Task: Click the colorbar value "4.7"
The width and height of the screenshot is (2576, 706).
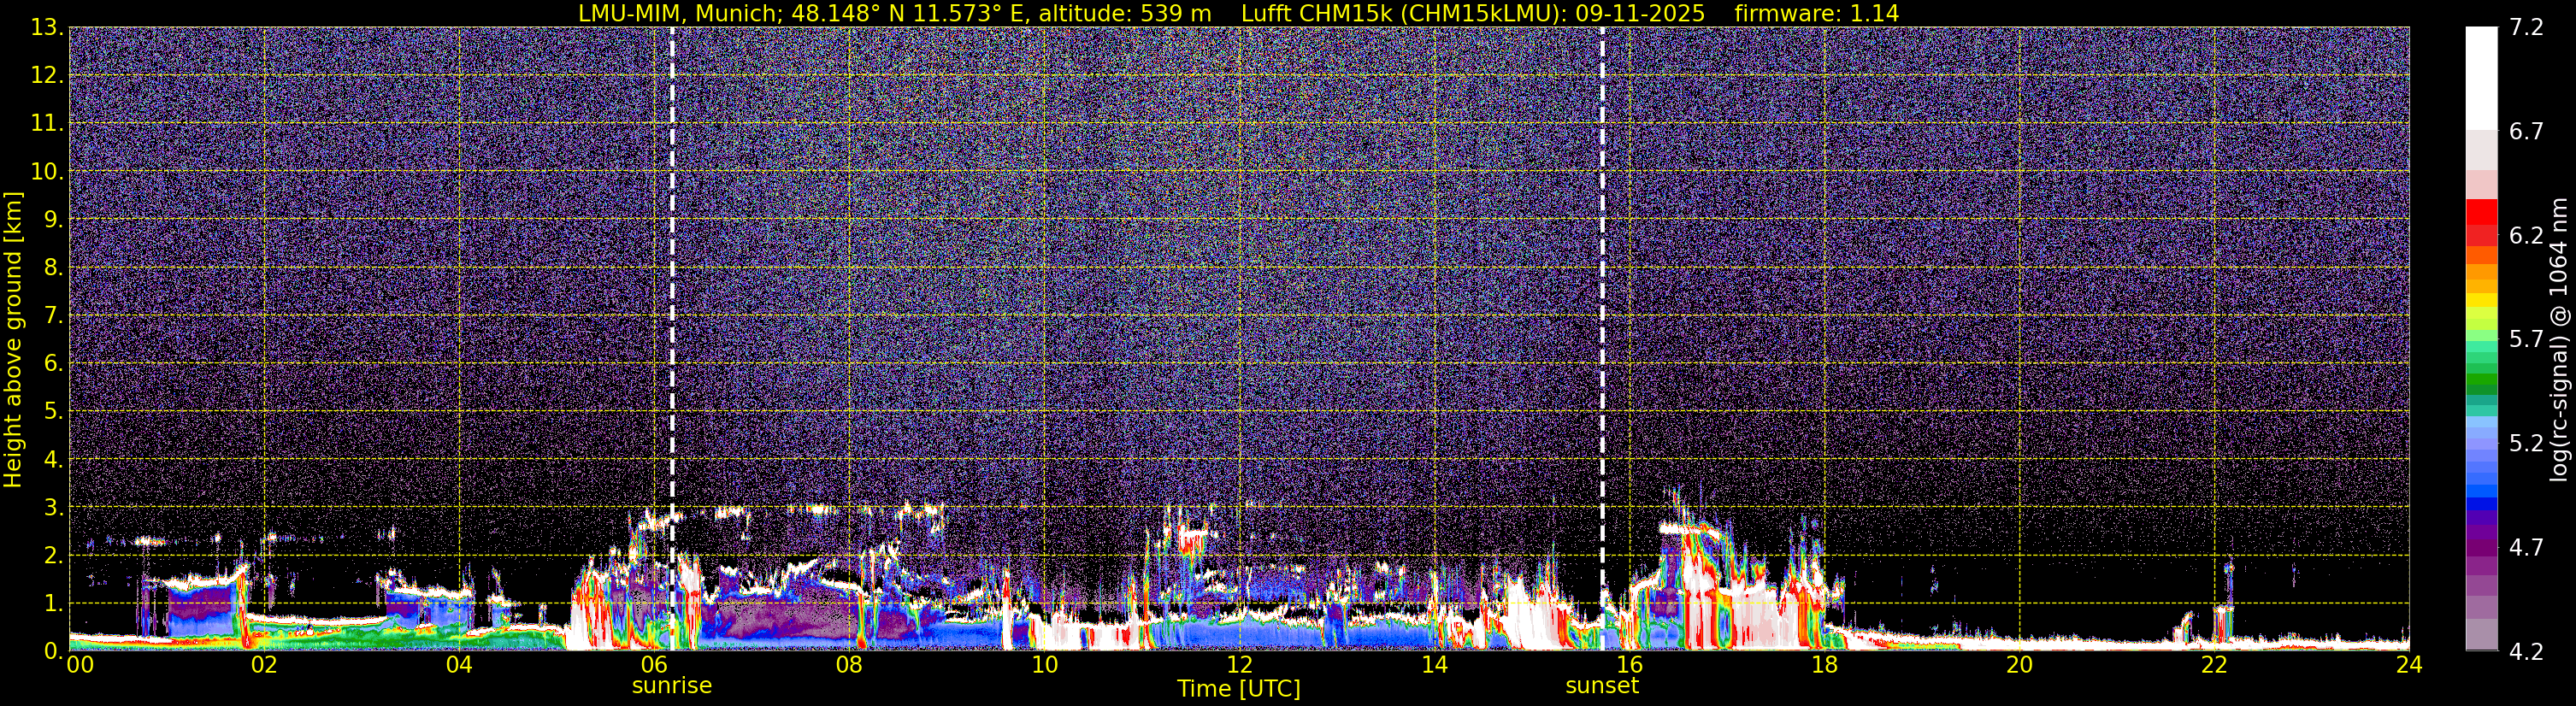Action: (x=2526, y=548)
